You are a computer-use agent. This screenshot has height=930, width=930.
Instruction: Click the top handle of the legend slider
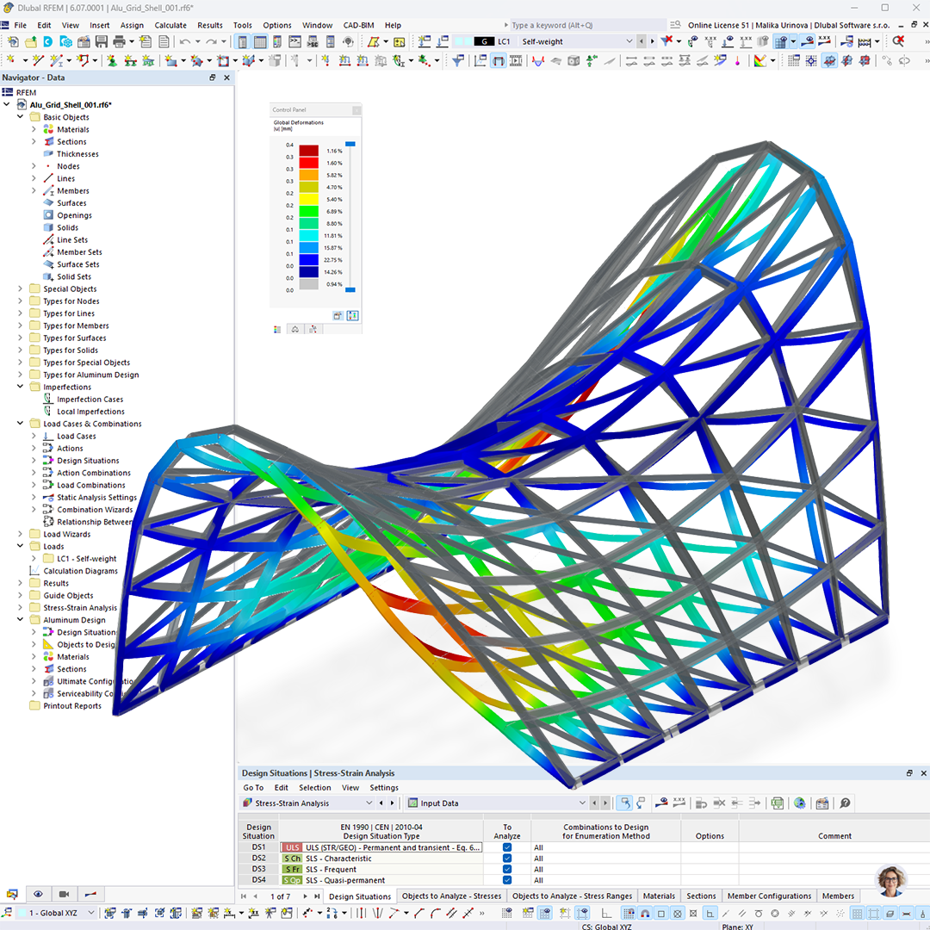pyautogui.click(x=350, y=144)
